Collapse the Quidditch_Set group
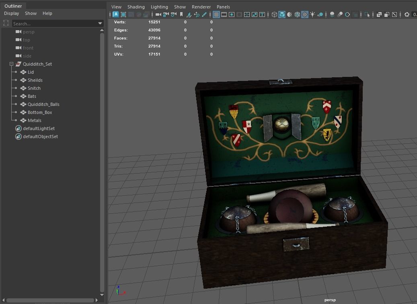417x304 pixels. [x=11, y=64]
